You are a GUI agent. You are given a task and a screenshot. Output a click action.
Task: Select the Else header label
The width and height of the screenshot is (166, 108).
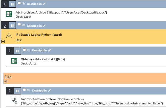tap(8, 77)
